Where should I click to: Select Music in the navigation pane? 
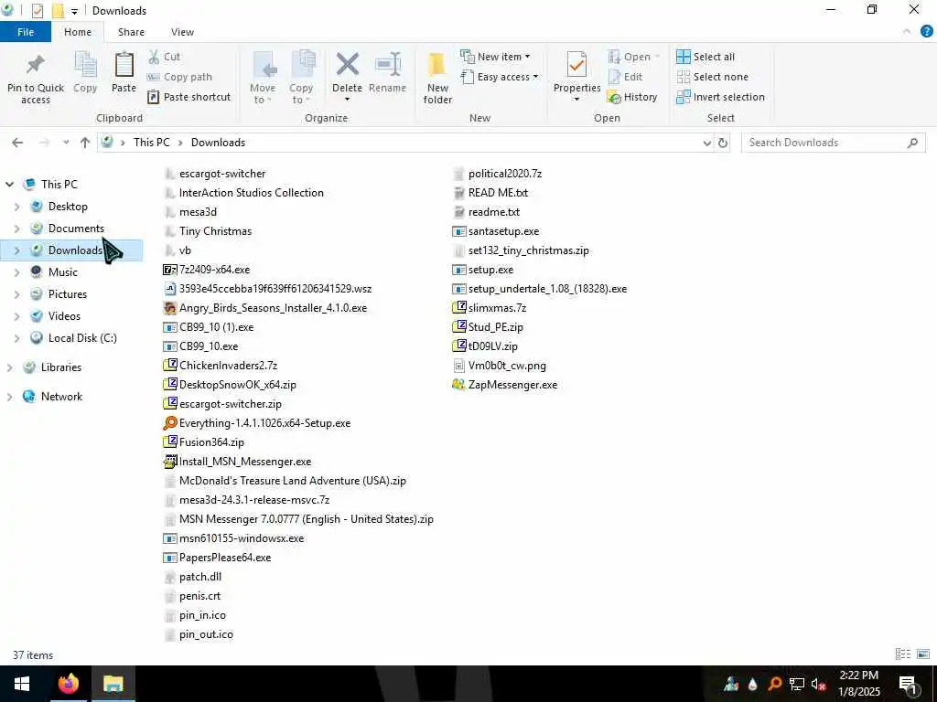(x=63, y=272)
